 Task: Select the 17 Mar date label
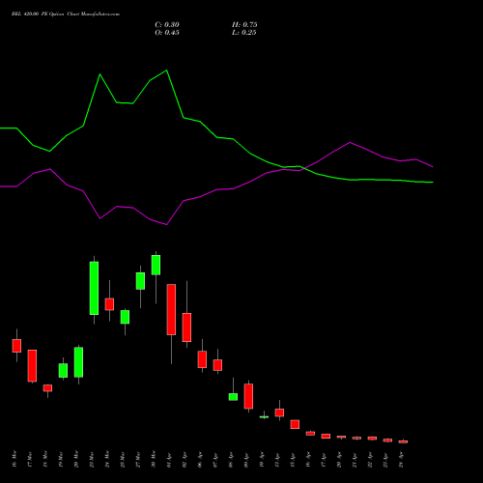[30, 459]
